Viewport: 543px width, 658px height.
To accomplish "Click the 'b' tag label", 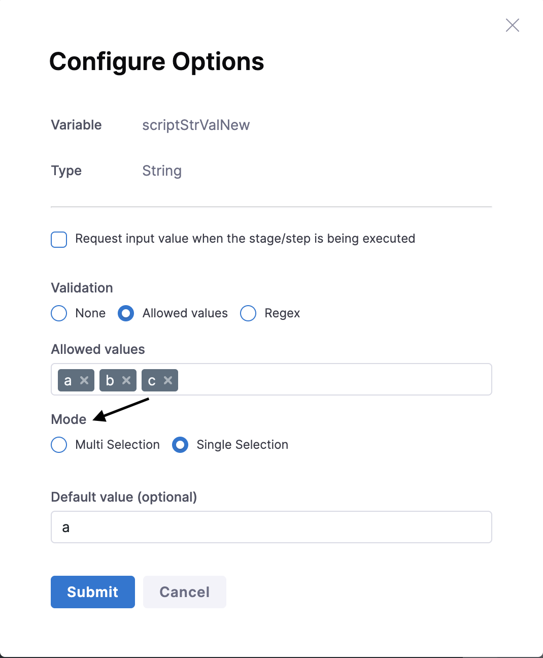I will click(110, 380).
